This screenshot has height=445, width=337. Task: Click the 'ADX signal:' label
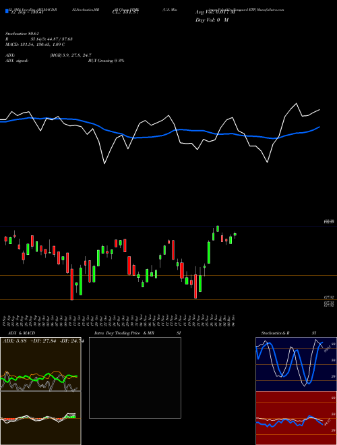tap(17, 61)
